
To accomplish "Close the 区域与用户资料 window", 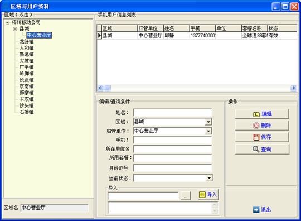I will coord(294,7).
